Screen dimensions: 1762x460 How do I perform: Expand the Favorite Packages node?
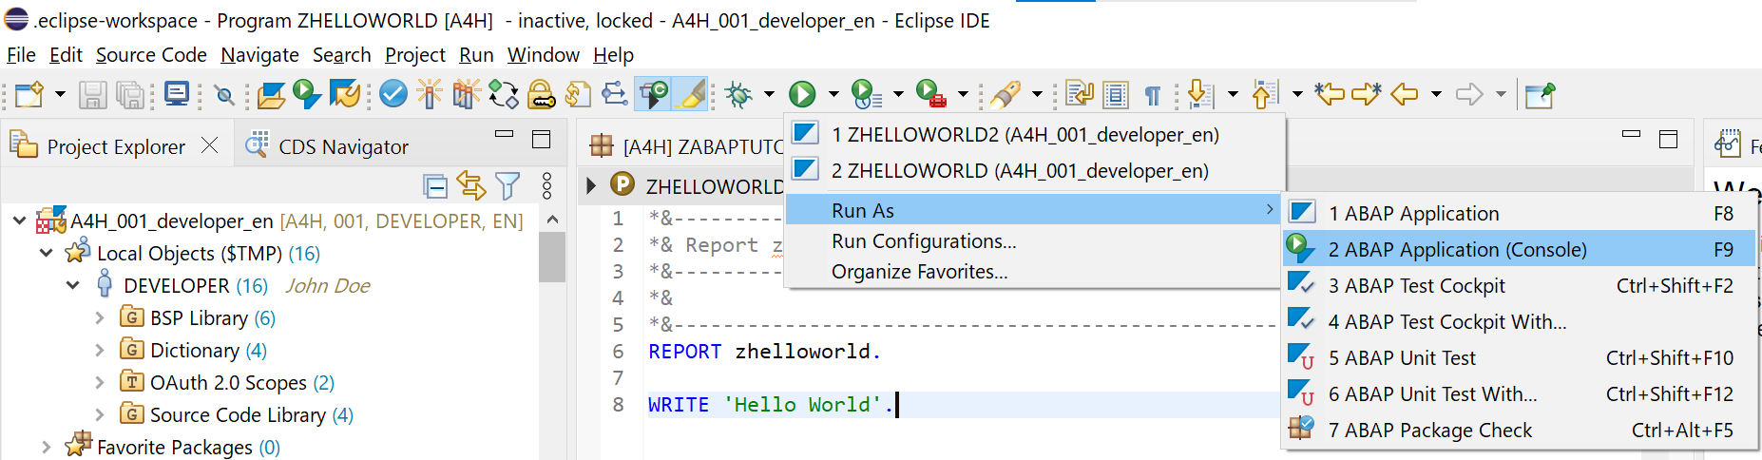[46, 447]
